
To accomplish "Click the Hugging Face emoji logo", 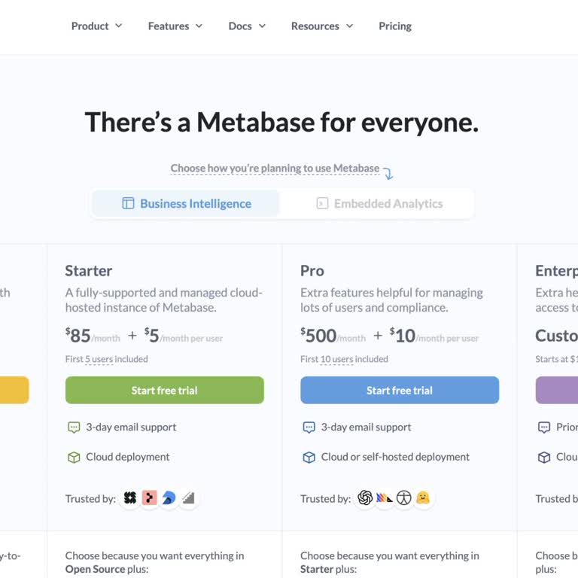I will coord(424,498).
